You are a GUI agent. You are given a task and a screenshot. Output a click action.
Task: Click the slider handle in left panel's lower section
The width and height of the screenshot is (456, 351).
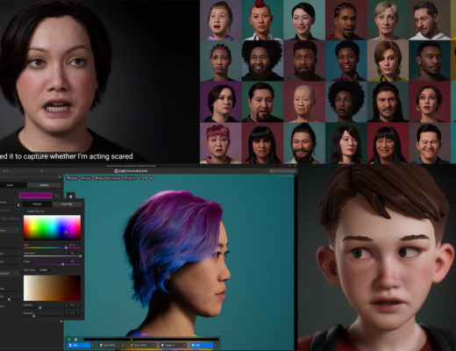click(9, 299)
